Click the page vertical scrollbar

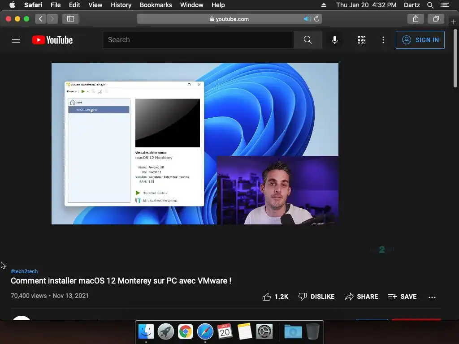click(455, 58)
